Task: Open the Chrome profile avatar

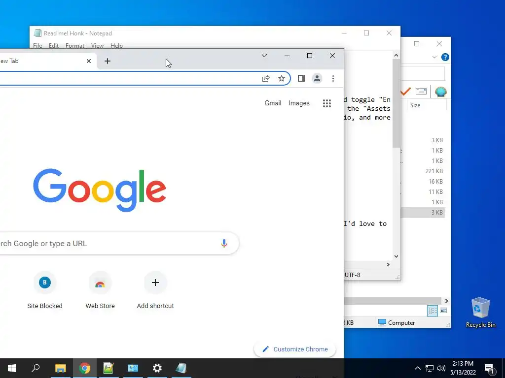Action: [x=317, y=78]
